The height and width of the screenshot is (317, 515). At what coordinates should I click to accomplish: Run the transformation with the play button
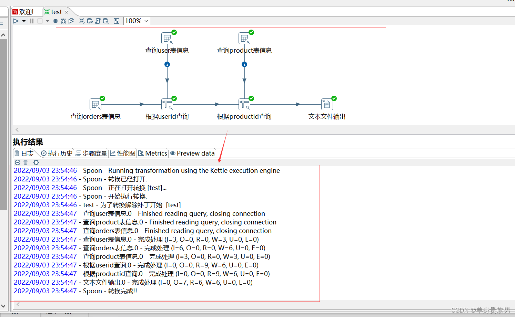coord(16,21)
